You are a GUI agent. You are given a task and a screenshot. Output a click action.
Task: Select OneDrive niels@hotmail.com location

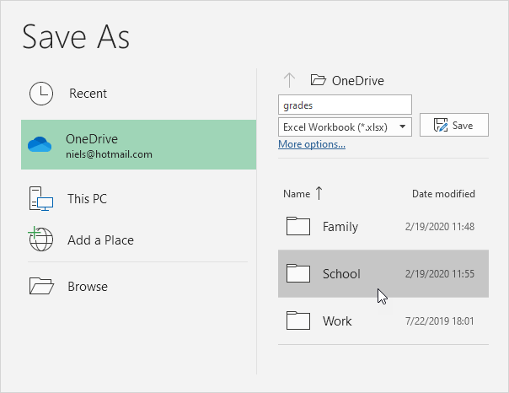pyautogui.click(x=138, y=144)
